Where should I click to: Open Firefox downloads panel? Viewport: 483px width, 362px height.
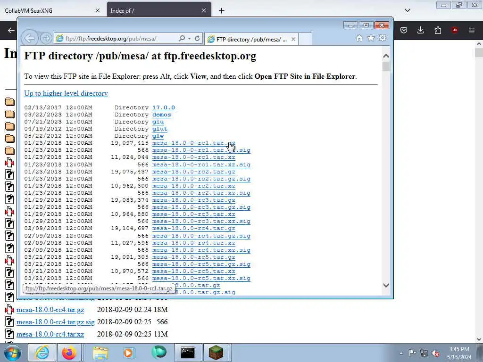(420, 30)
